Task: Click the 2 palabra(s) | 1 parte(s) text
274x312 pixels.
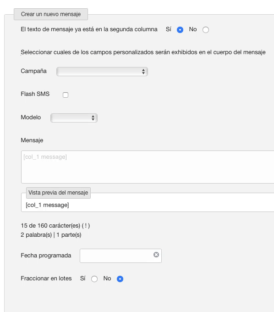Action: point(51,235)
